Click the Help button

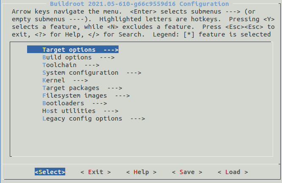pos(141,172)
